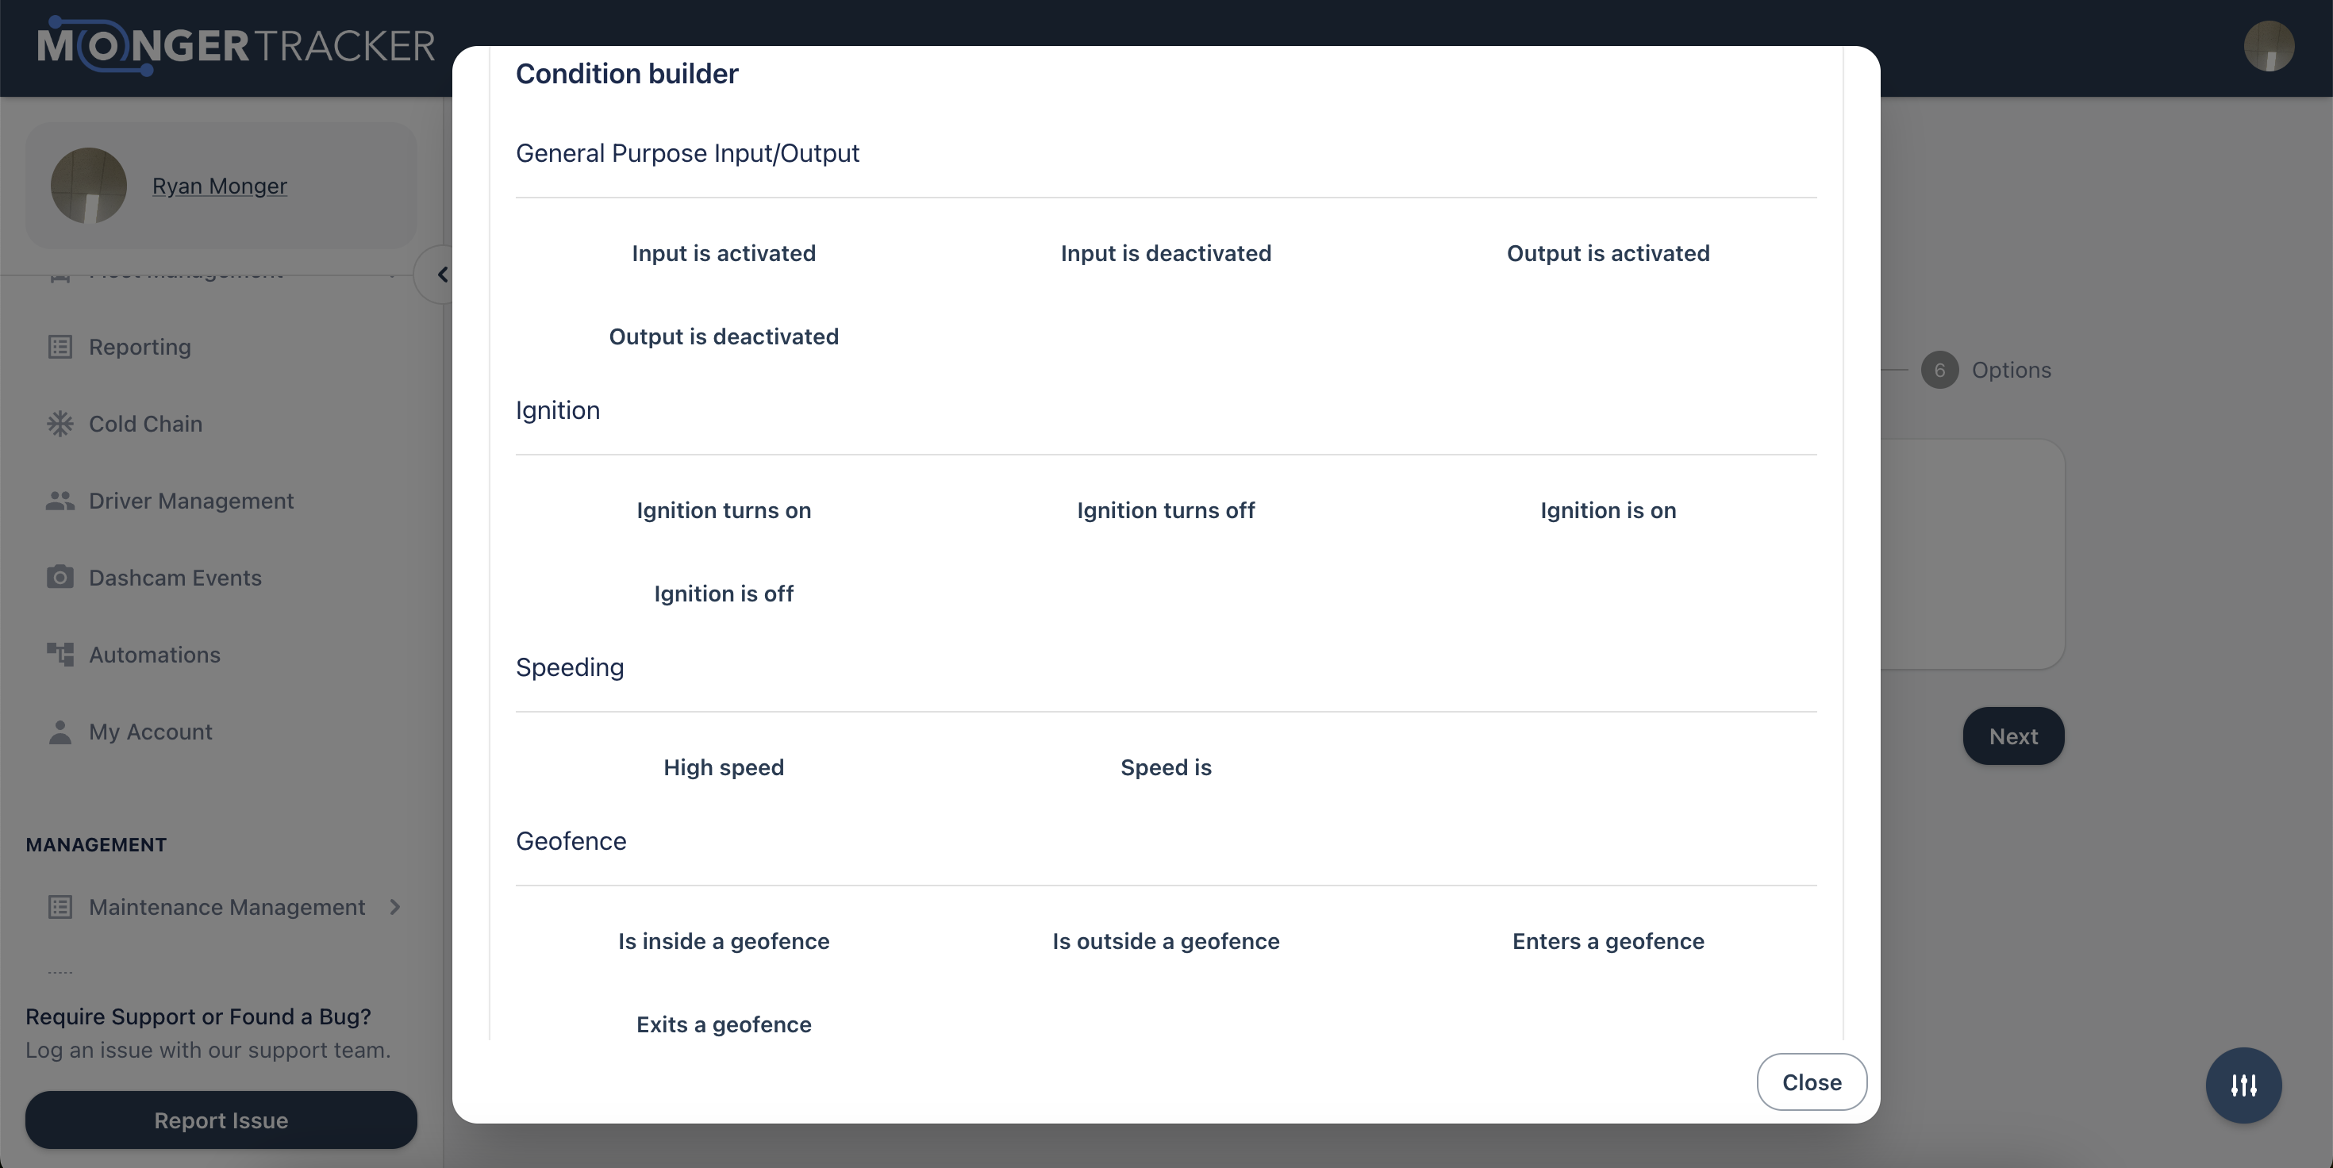Click the Reporting list icon in sidebar
The image size is (2333, 1168).
click(60, 347)
